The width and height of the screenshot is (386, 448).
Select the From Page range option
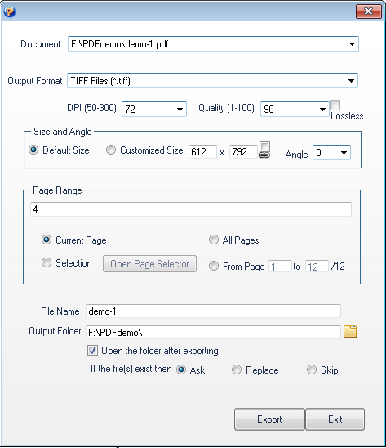[213, 266]
